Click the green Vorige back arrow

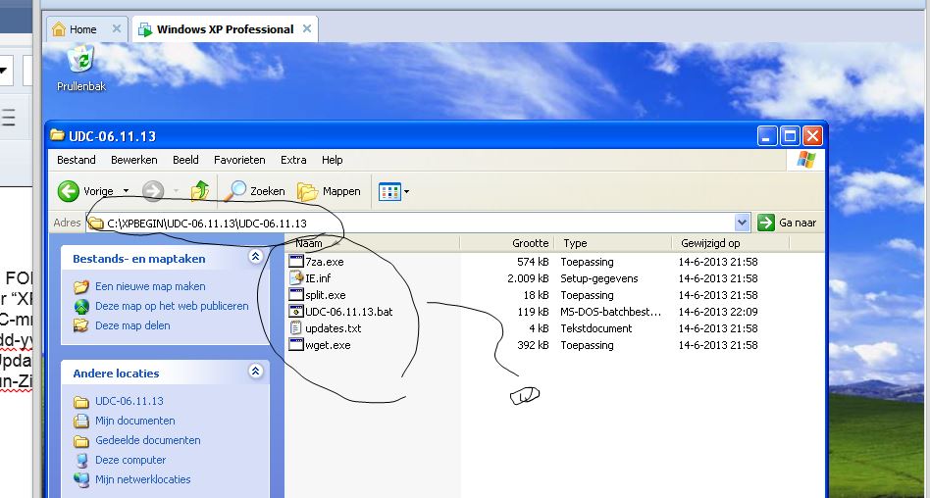pos(69,191)
